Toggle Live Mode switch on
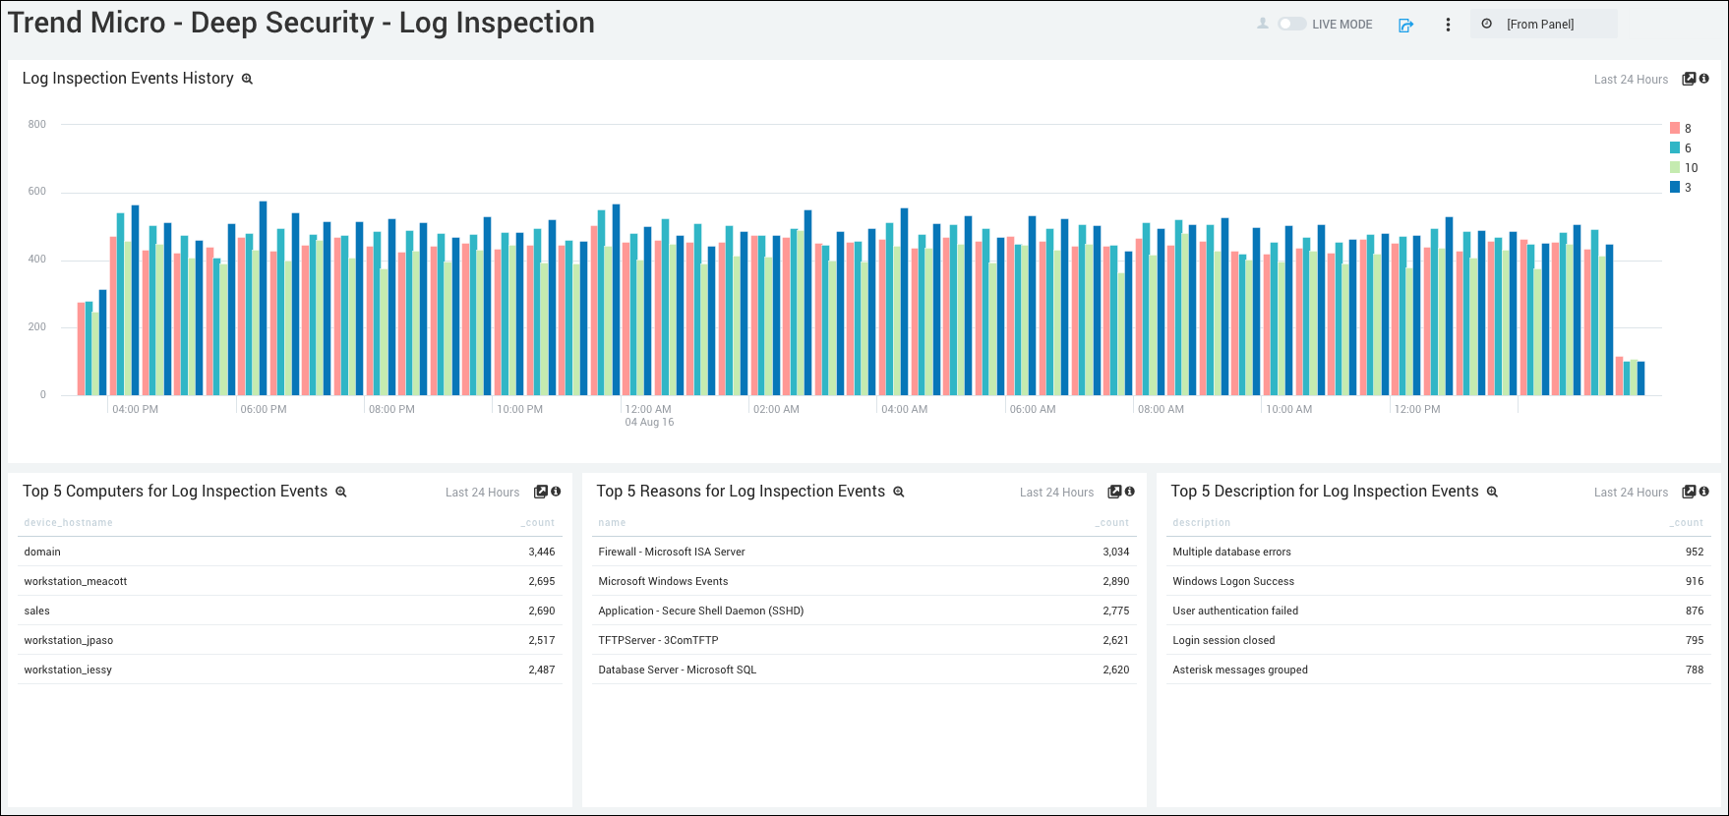Viewport: 1729px width, 816px height. click(x=1291, y=24)
